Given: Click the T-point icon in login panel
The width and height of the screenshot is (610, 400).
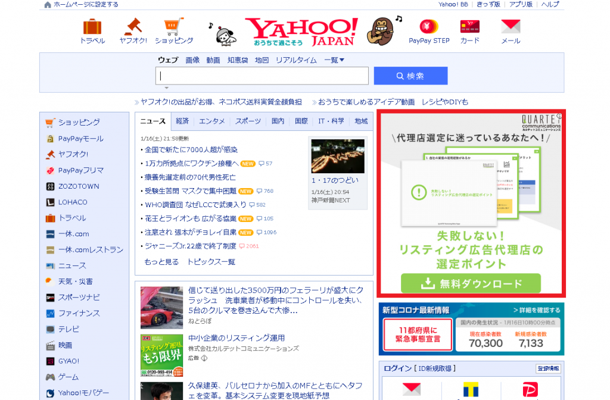Looking at the screenshot, I should pos(471,389).
